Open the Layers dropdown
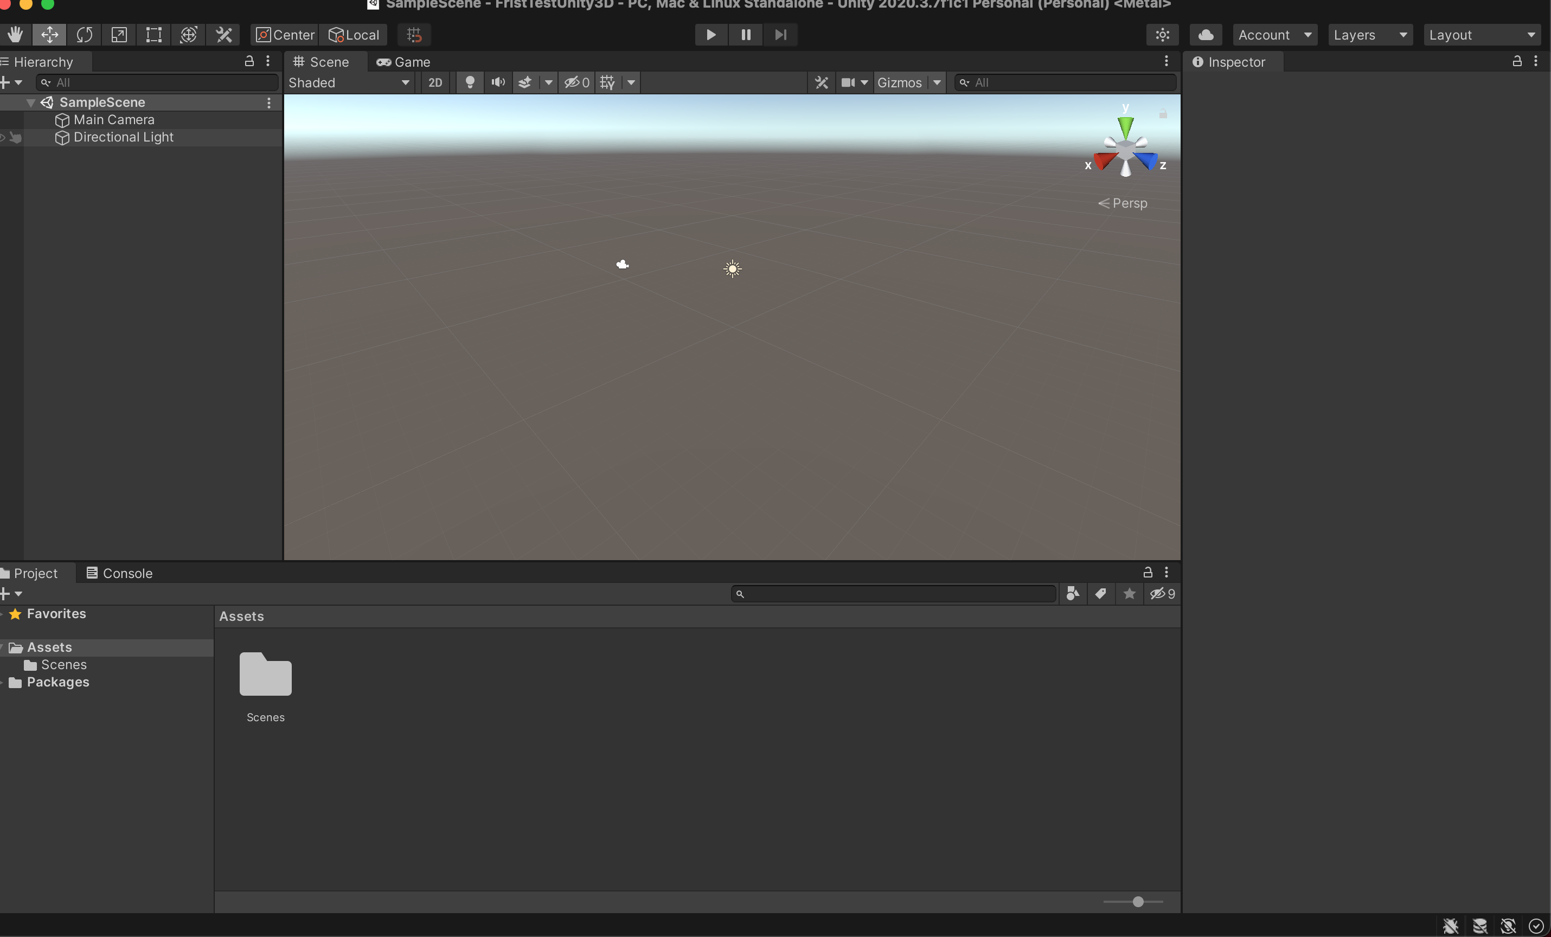 click(x=1370, y=35)
